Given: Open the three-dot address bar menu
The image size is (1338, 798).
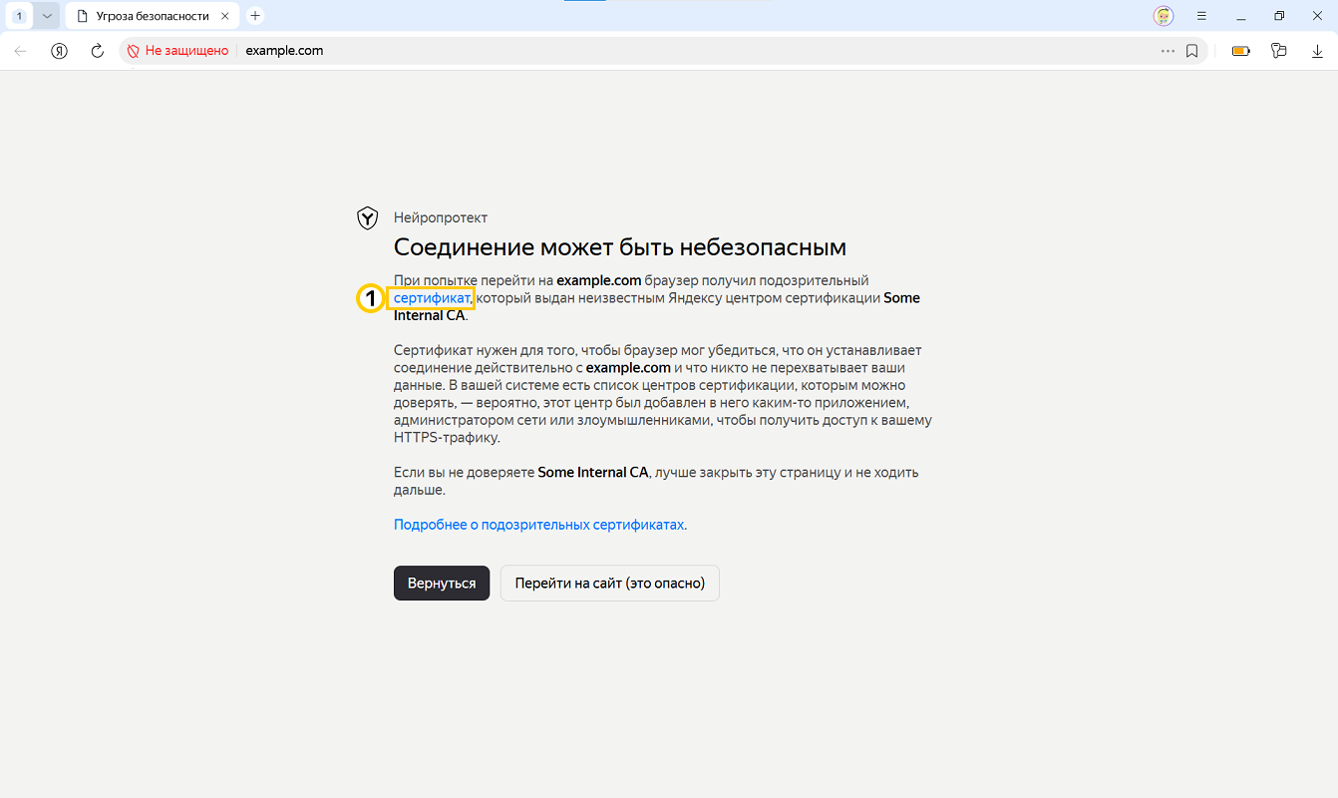Looking at the screenshot, I should [x=1168, y=51].
